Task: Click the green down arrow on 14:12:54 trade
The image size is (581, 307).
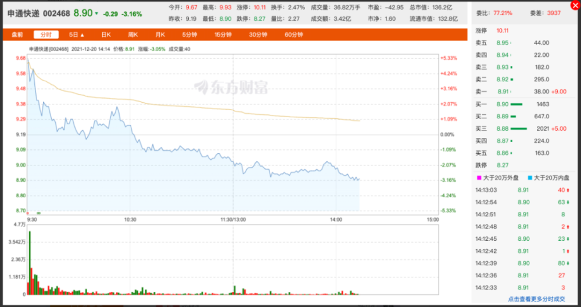Action: point(568,203)
